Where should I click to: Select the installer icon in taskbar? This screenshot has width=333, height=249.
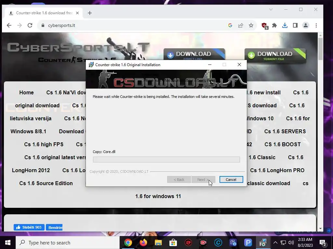(x=263, y=243)
